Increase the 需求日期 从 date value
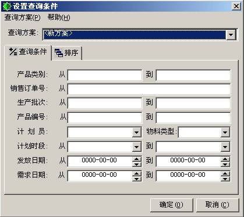Screen dimensions: 244x217 pyautogui.click(x=137, y=173)
